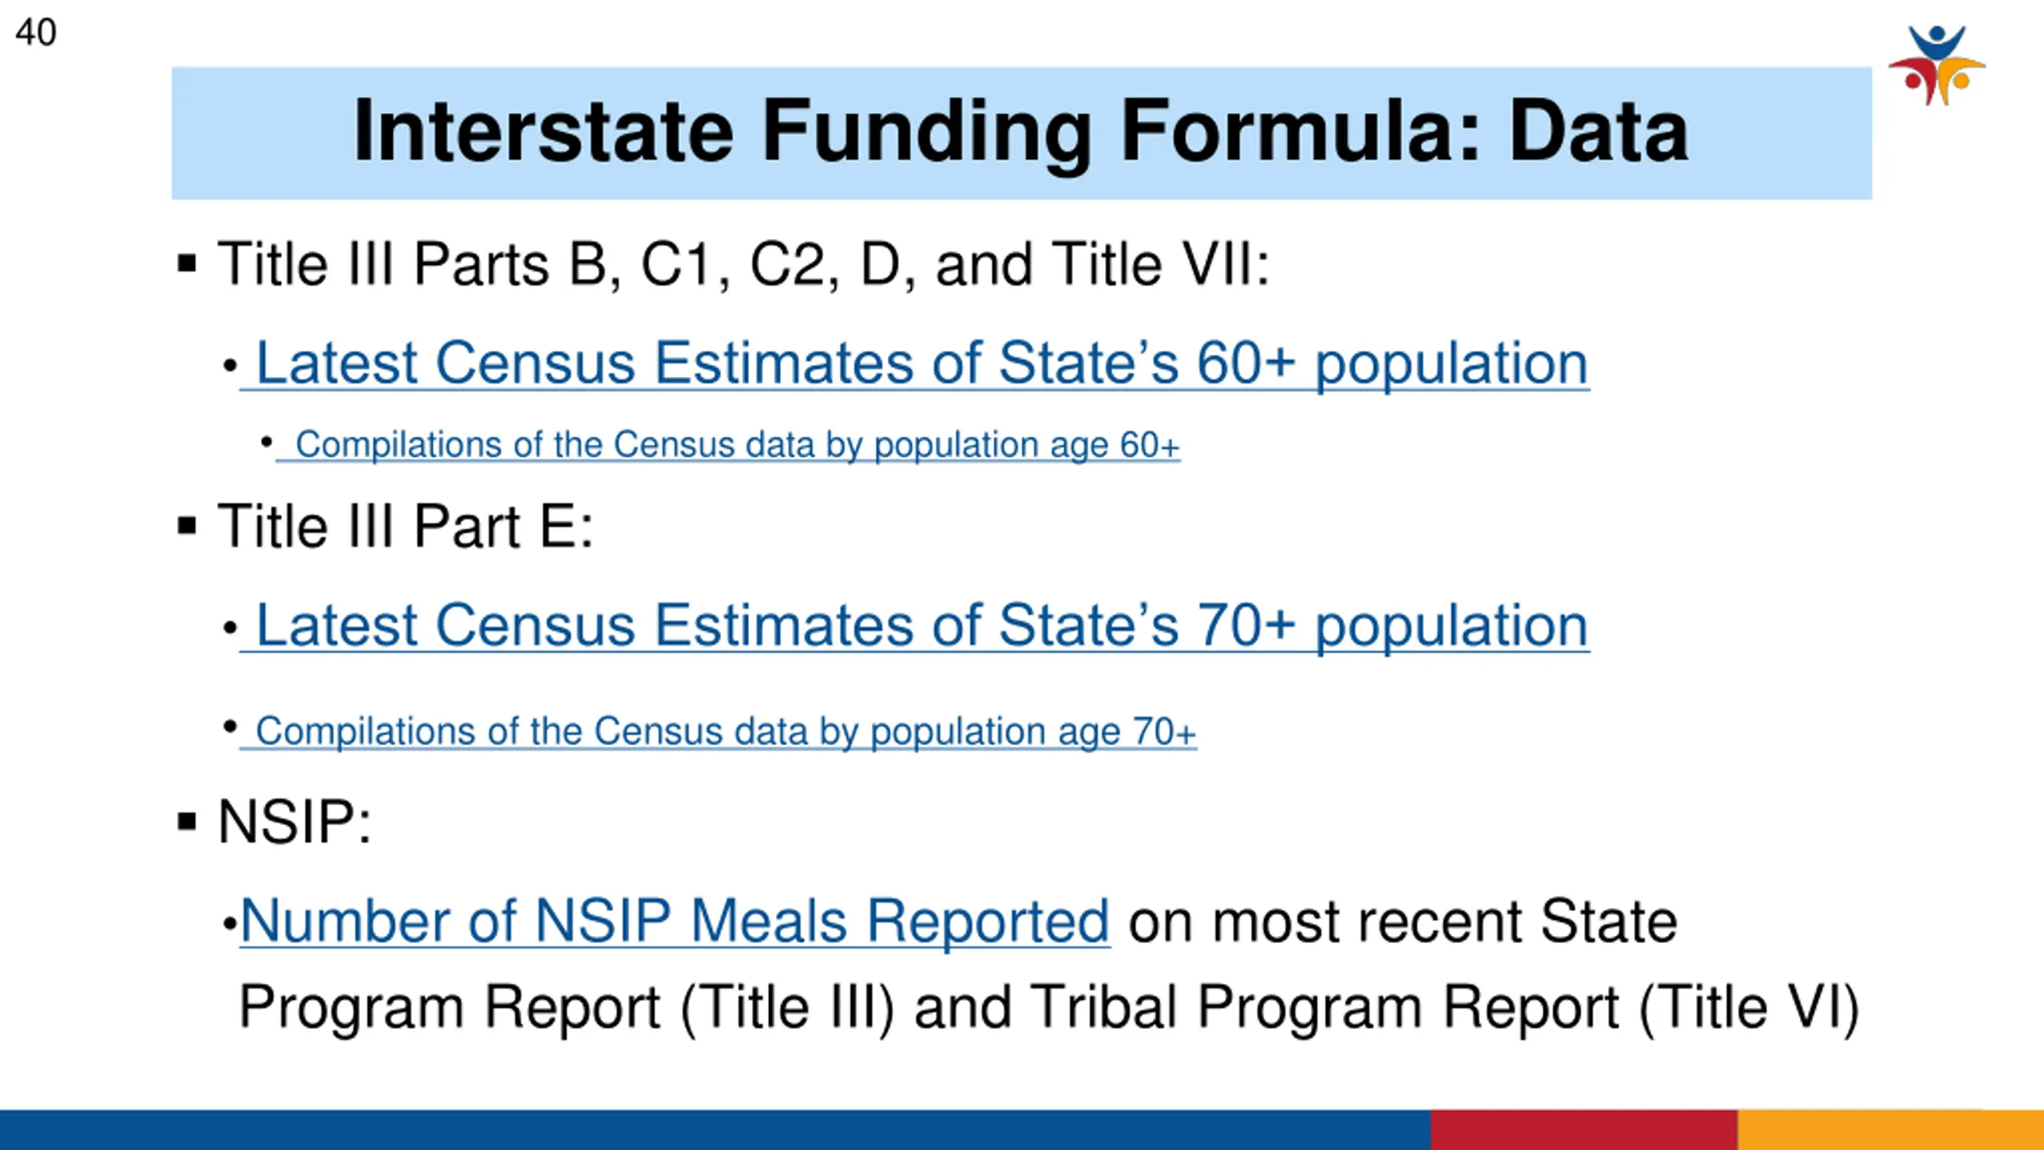
Task: Click the NSIP: heading text
Action: pyautogui.click(x=295, y=822)
